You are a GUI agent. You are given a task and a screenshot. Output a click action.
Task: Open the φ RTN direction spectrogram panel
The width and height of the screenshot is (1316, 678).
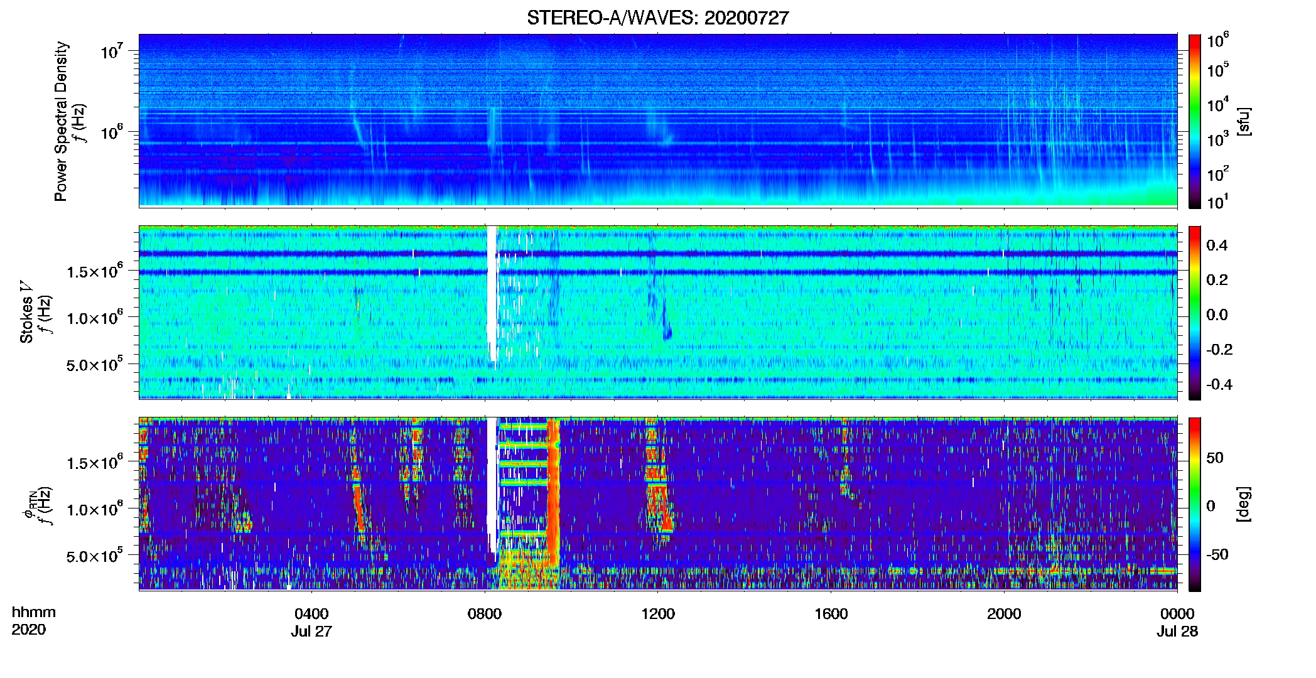tap(658, 503)
